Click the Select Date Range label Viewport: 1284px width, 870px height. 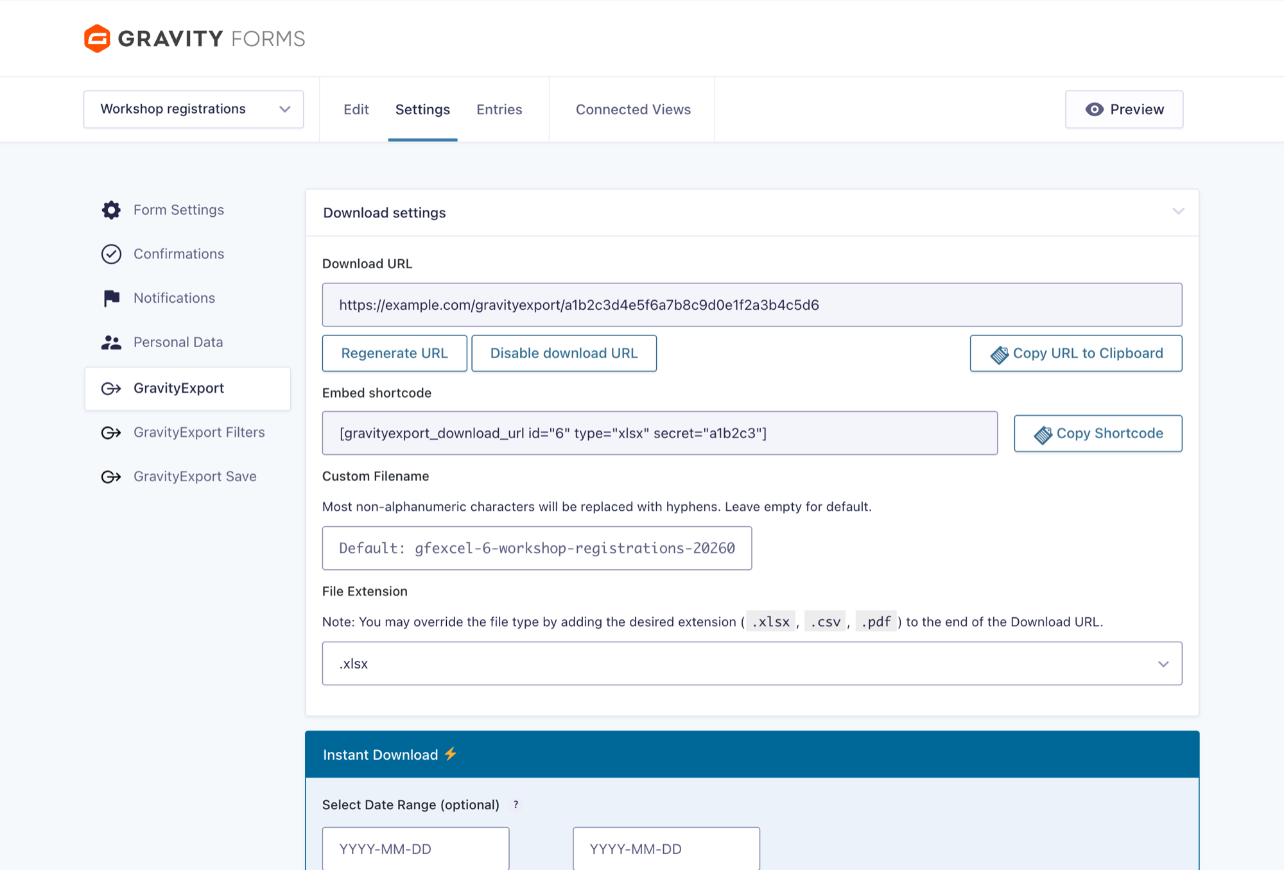click(411, 805)
